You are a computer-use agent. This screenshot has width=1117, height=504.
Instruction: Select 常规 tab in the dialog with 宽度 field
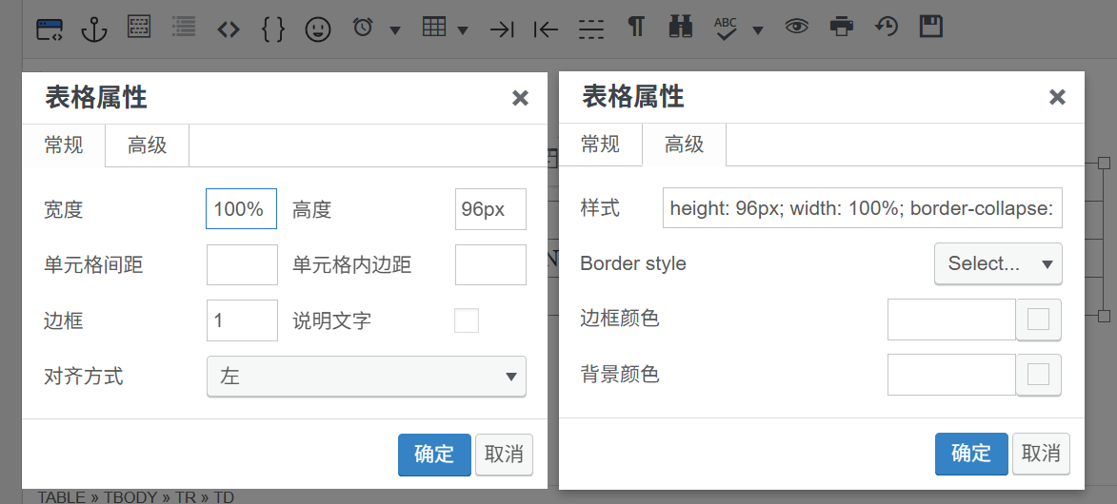[x=64, y=145]
